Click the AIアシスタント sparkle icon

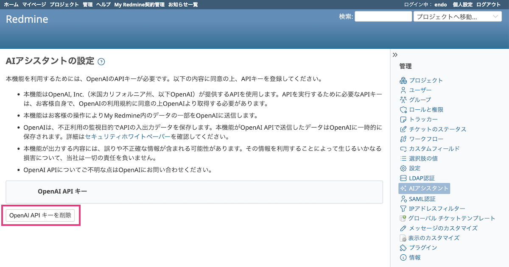click(x=403, y=188)
